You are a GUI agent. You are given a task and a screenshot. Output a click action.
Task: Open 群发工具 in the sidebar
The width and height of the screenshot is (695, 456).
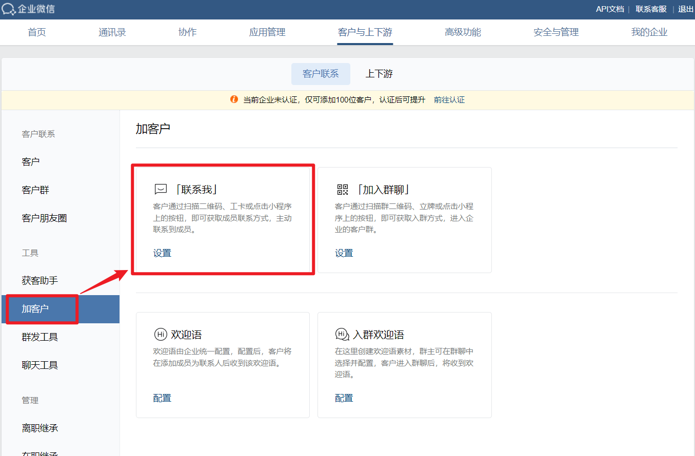click(x=61, y=337)
